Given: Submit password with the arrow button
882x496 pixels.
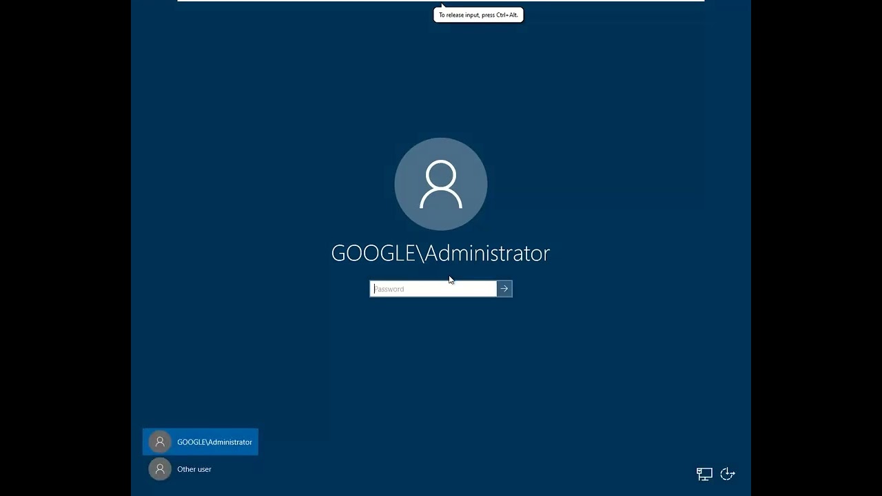Looking at the screenshot, I should 504,289.
